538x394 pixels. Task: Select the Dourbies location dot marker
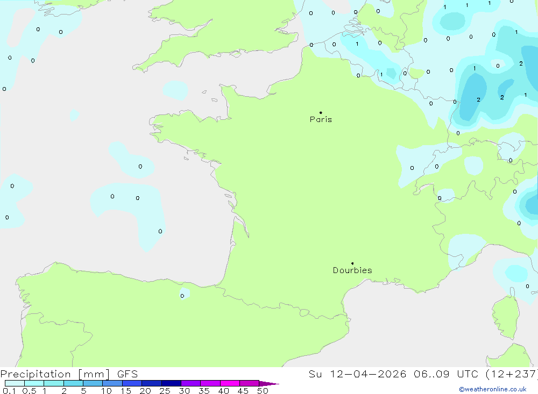(352, 263)
